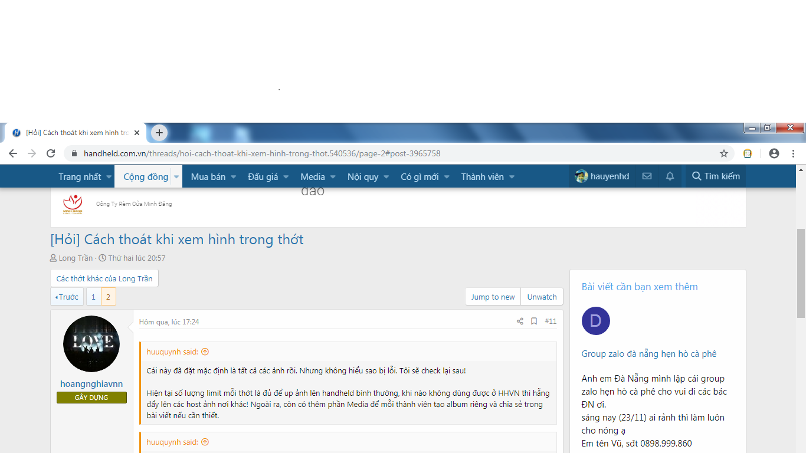The height and width of the screenshot is (453, 806).
Task: Click the Jump to new button
Action: click(493, 297)
